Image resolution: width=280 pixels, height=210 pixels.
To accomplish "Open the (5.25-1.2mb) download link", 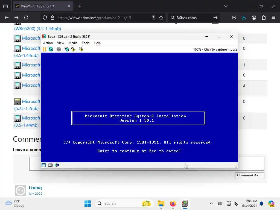I will point(26,108).
